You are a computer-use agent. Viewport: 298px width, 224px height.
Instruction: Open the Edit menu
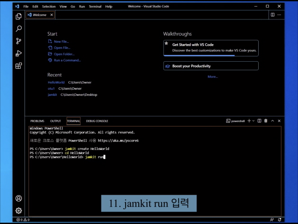(x=35, y=6)
